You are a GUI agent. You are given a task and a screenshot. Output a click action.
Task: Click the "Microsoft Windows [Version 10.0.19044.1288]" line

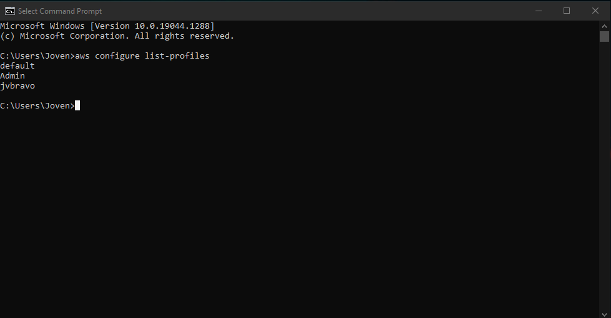coord(107,26)
